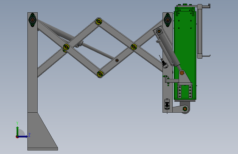
Task: Select the yellow pivot joint on the left scissor crossing
Action: [66, 47]
